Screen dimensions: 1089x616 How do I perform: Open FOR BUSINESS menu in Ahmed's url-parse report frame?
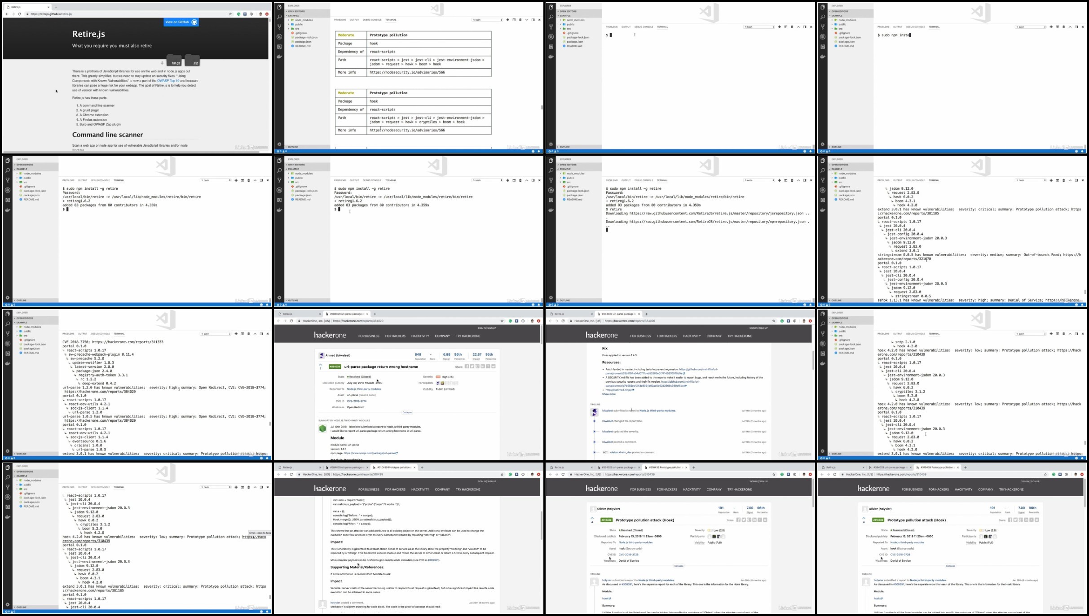pyautogui.click(x=369, y=336)
